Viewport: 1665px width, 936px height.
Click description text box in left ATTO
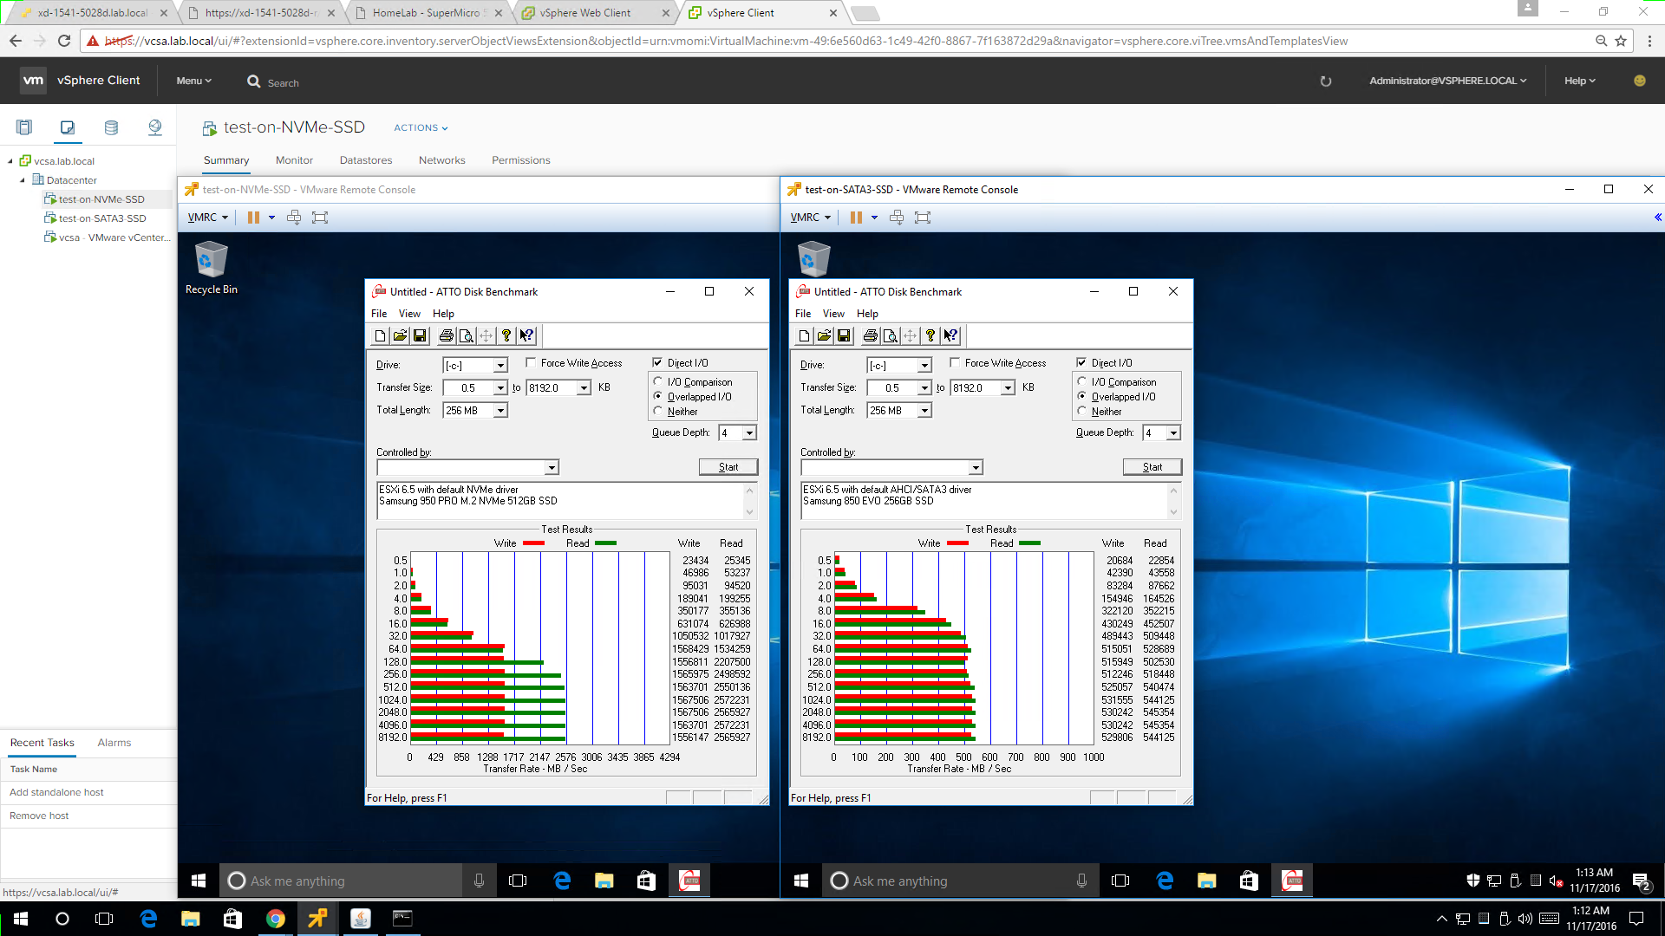[x=561, y=501]
